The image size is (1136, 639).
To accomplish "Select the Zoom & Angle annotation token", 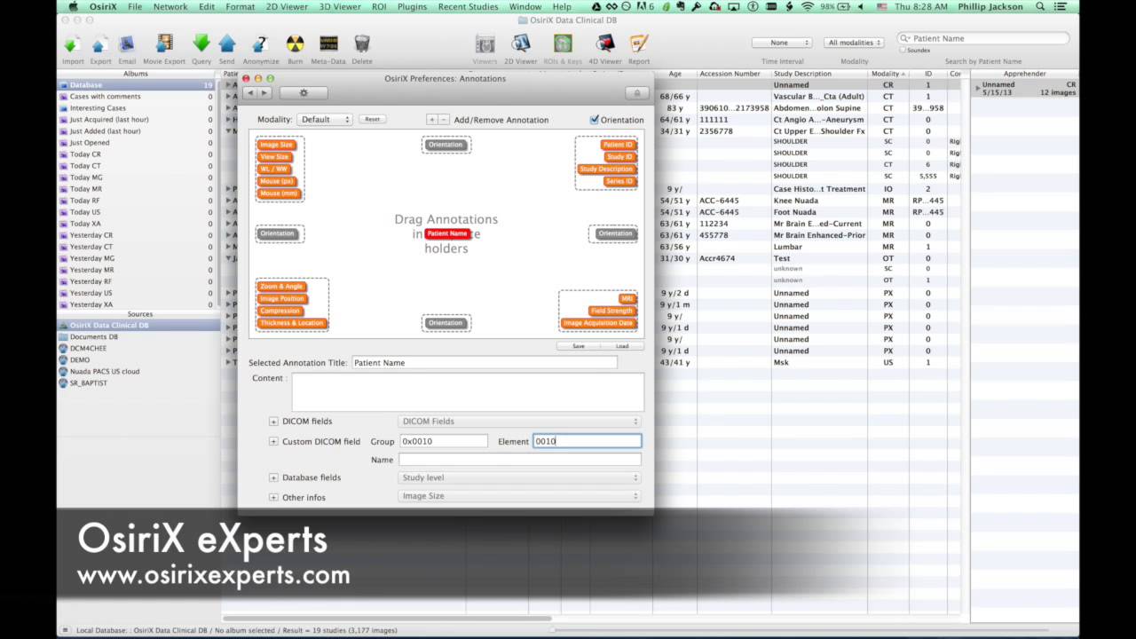I will pos(281,287).
